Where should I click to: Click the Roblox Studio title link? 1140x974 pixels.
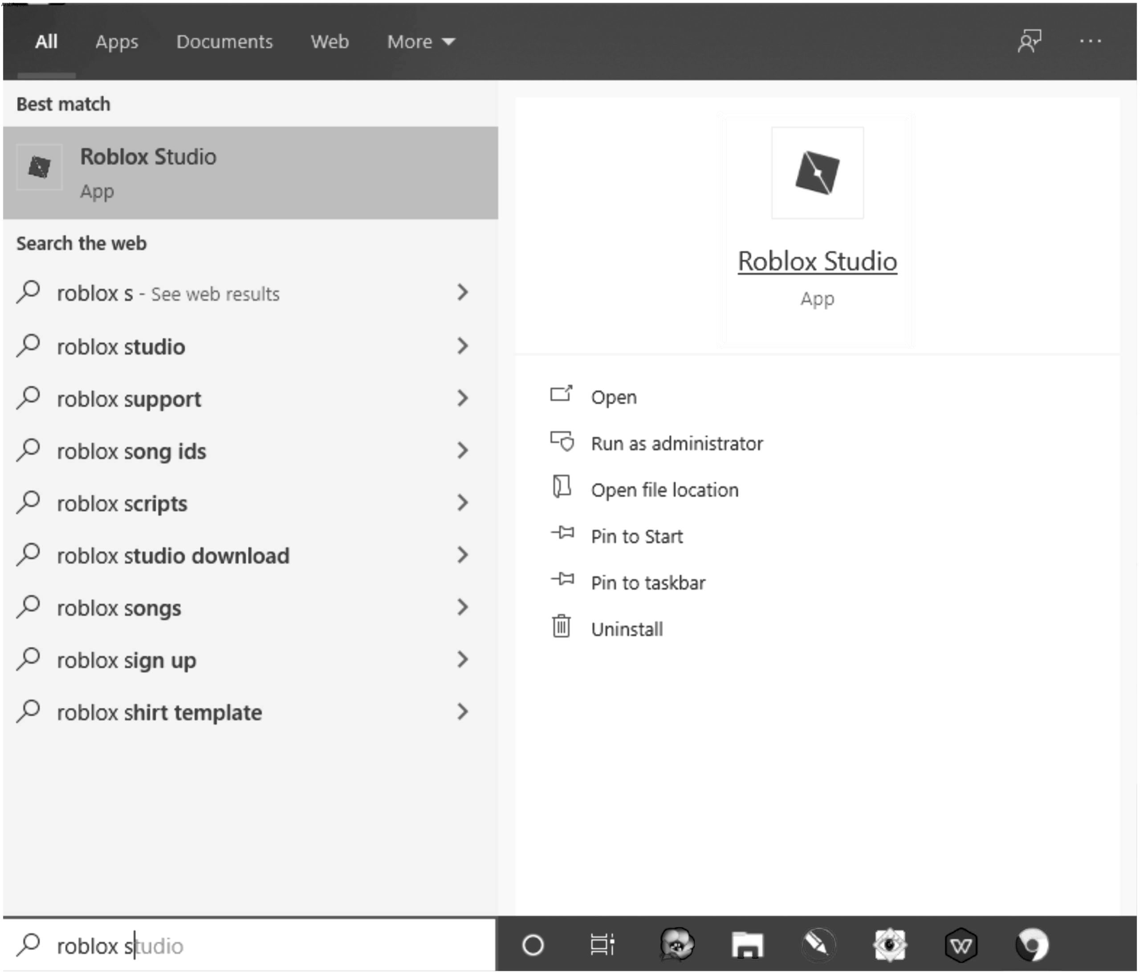click(x=817, y=261)
